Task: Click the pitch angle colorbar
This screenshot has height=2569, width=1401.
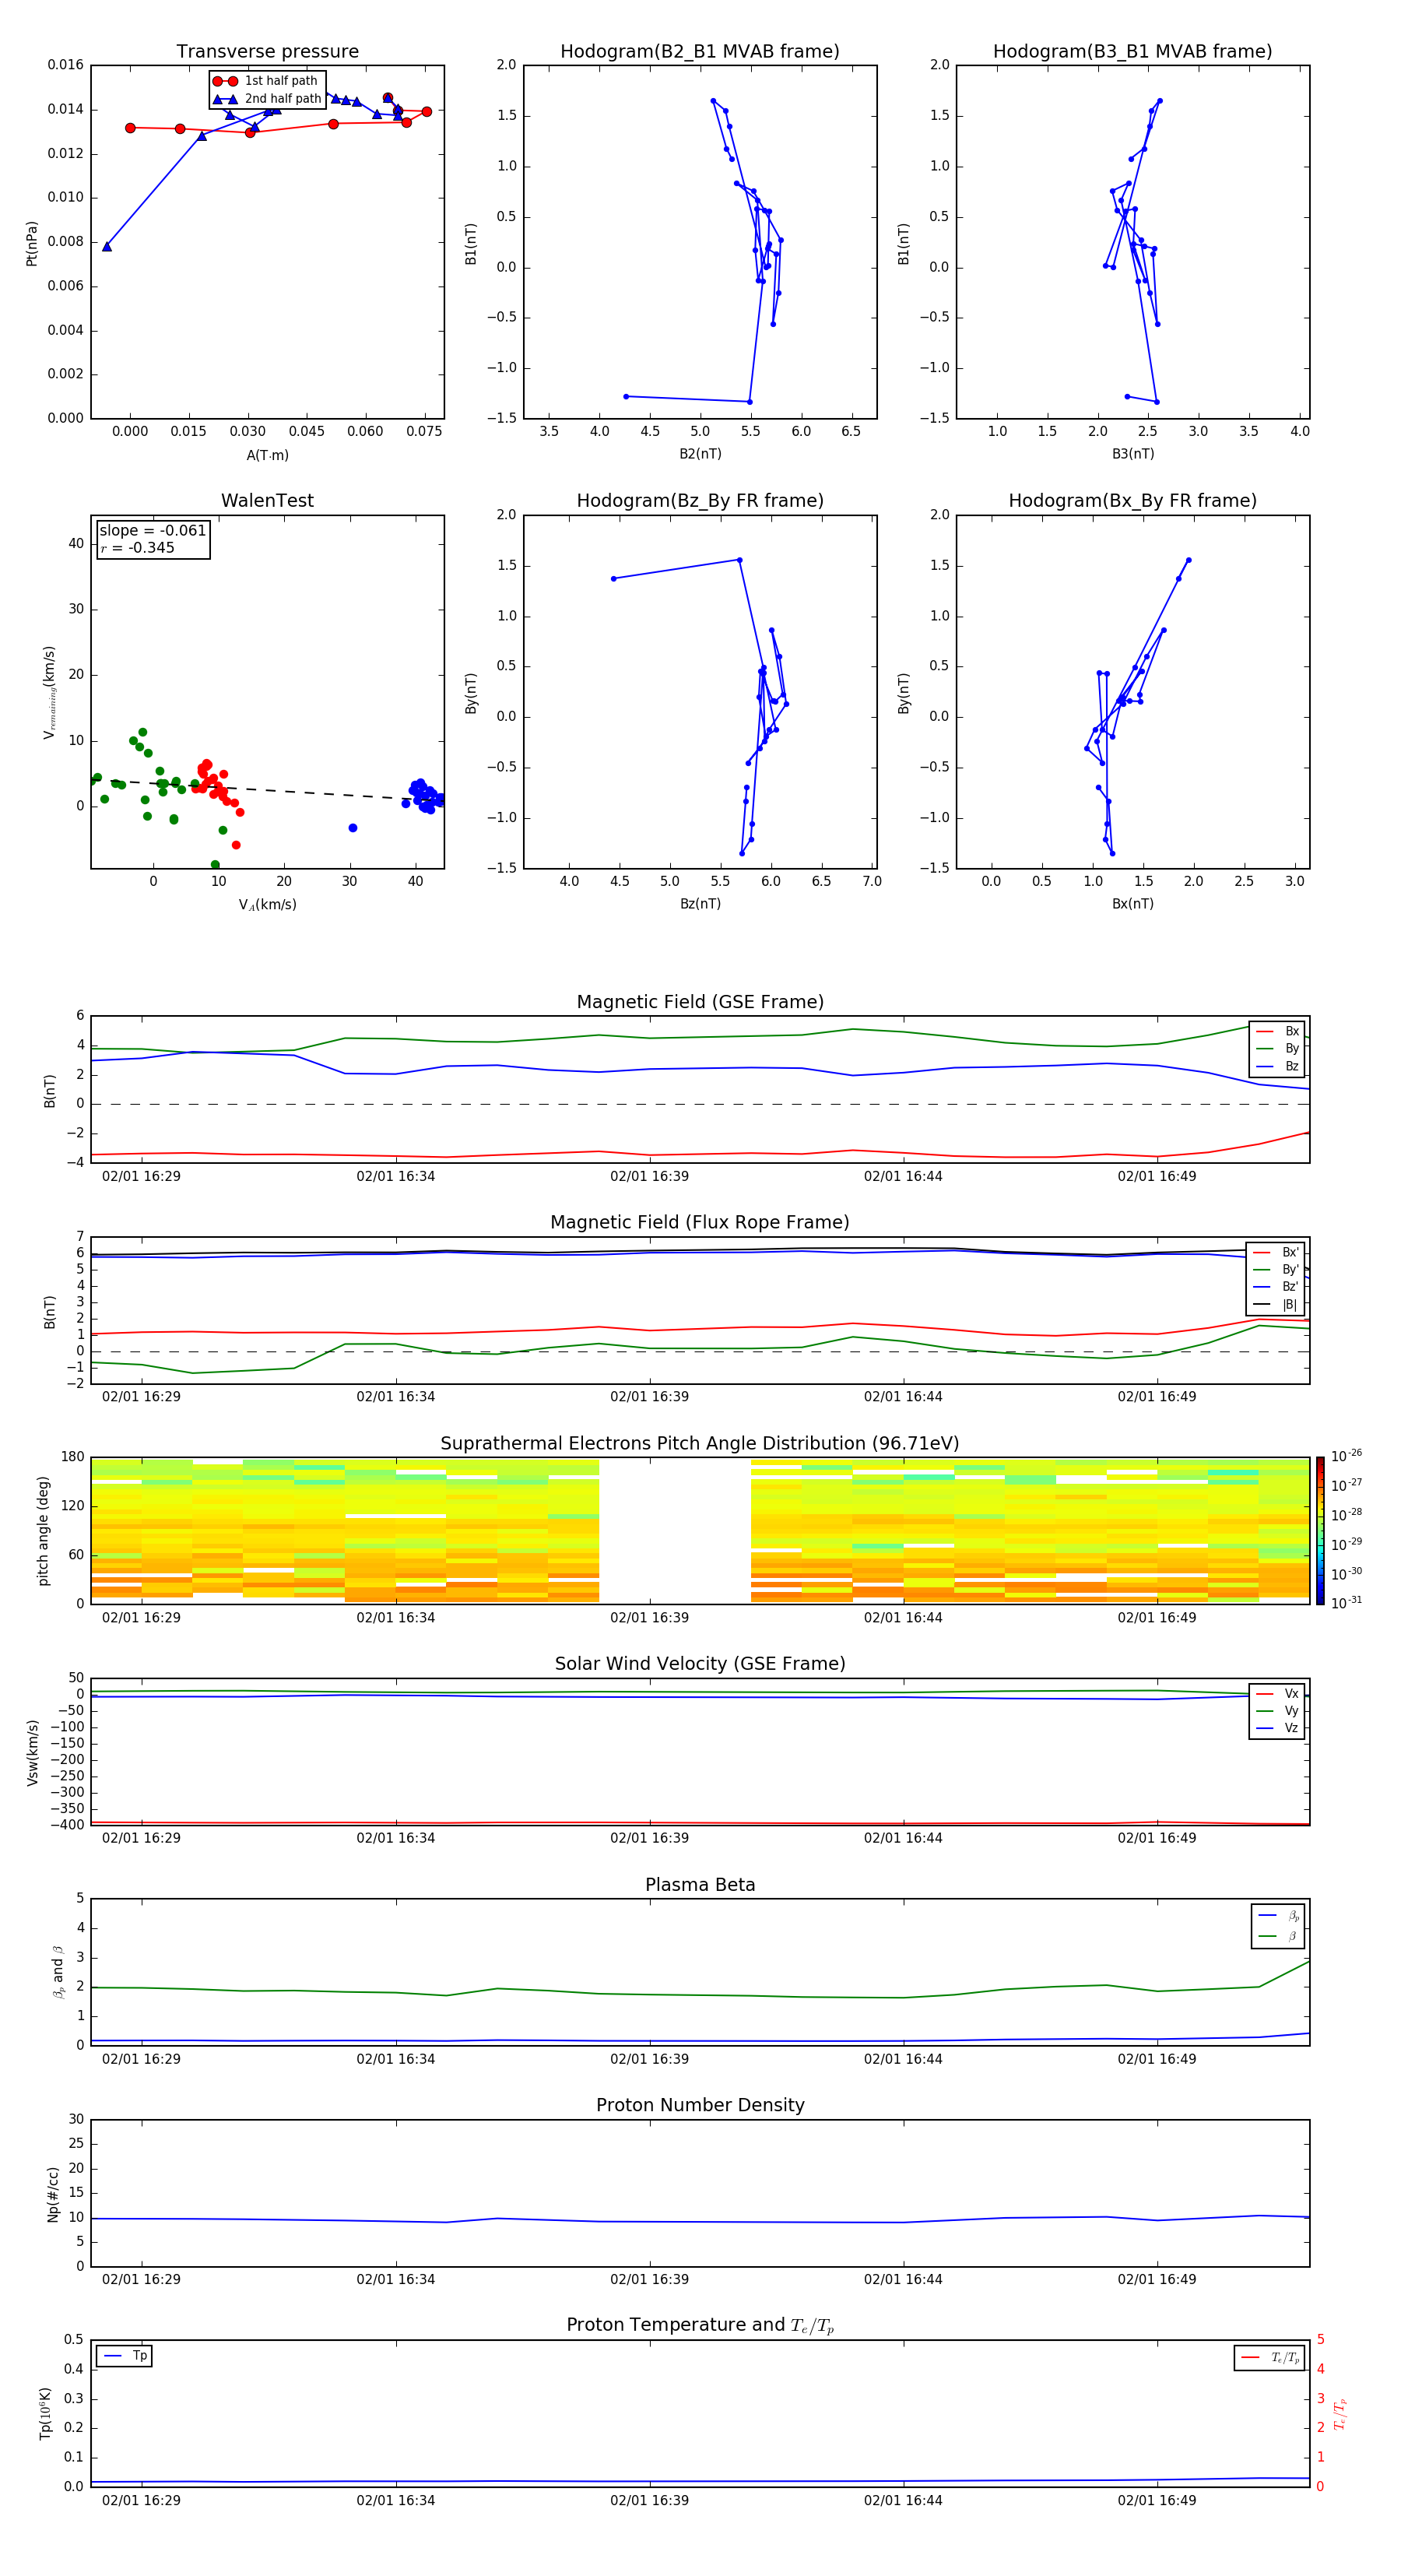Action: point(1320,1531)
